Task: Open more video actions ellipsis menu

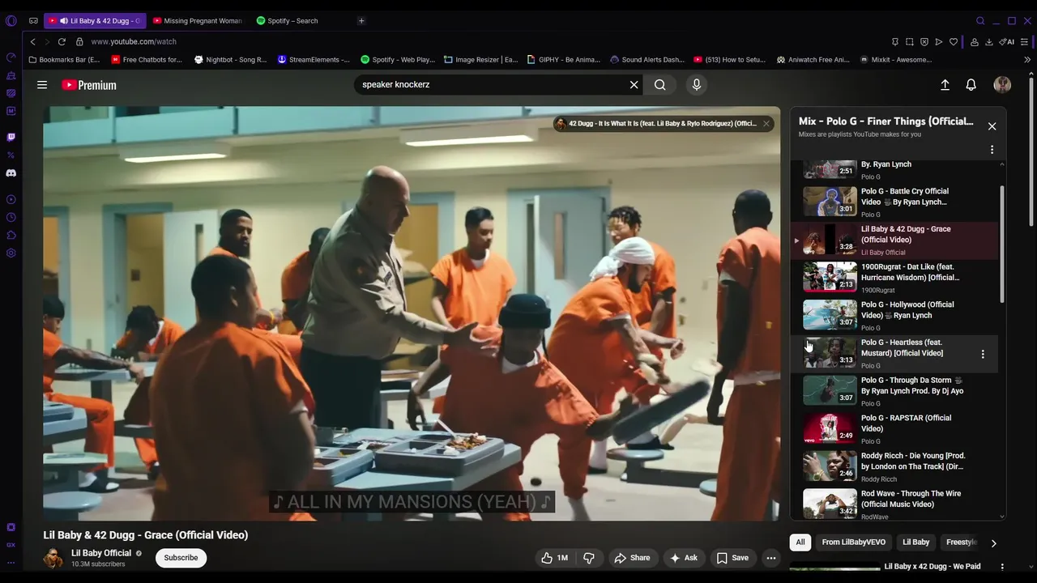Action: point(771,558)
